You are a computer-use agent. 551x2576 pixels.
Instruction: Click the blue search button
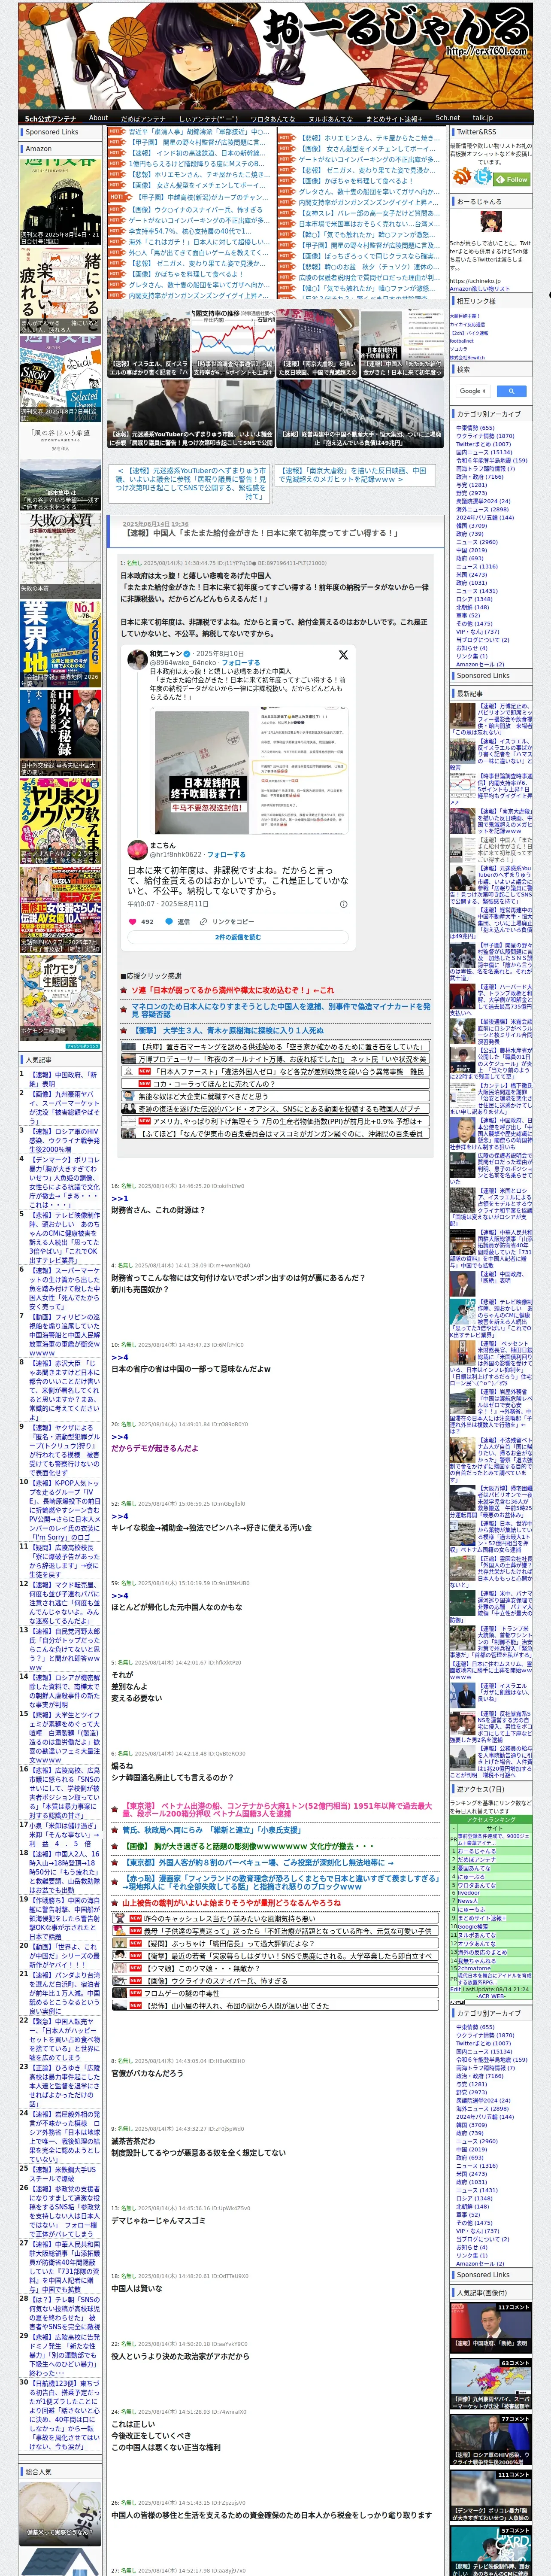[511, 391]
